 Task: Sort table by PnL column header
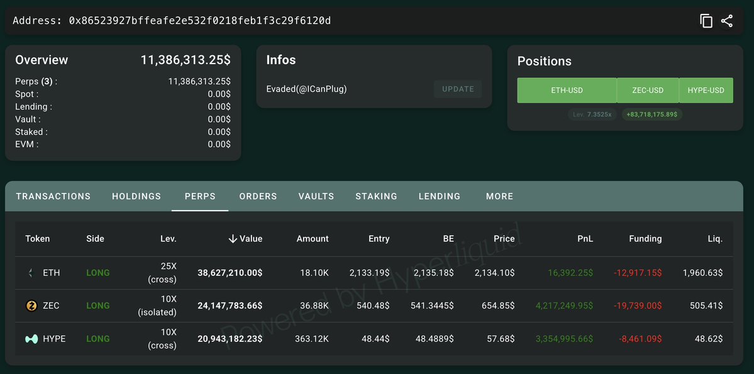click(585, 238)
